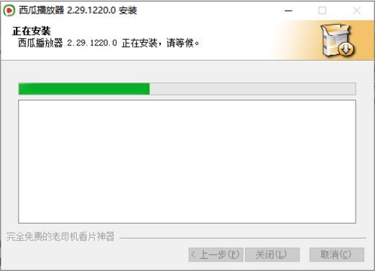Click inside the white install log box
Screen dimensions: 375x271
point(187,162)
